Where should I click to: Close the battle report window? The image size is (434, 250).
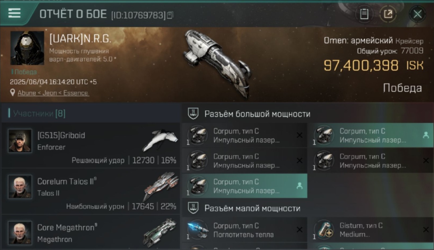tap(417, 14)
